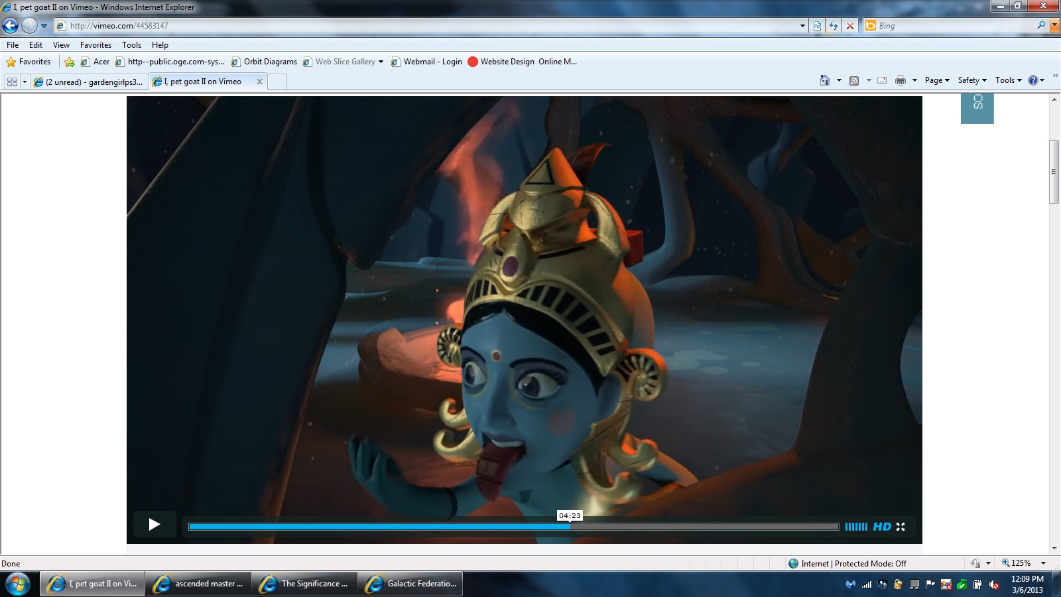Open the View menu
This screenshot has height=597, width=1061.
61,45
